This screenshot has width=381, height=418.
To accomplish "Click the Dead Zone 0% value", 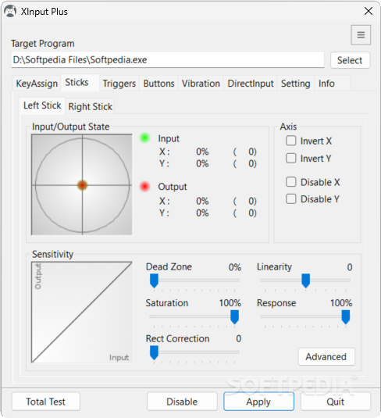I will tap(235, 267).
